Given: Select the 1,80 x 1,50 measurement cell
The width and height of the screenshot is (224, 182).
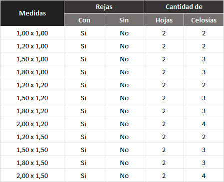Looking at the screenshot, I should [x=32, y=163].
